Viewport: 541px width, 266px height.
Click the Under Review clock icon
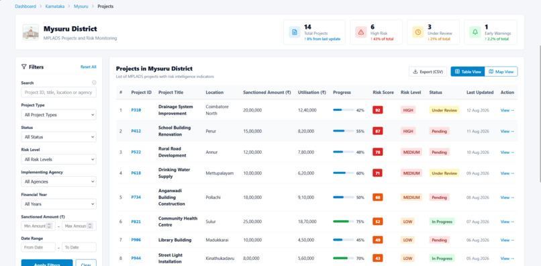point(418,32)
